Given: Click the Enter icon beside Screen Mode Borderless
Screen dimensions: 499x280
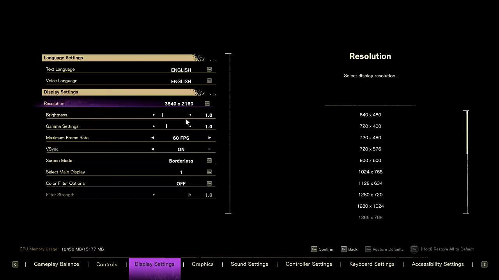Looking at the screenshot, I should pos(209,161).
